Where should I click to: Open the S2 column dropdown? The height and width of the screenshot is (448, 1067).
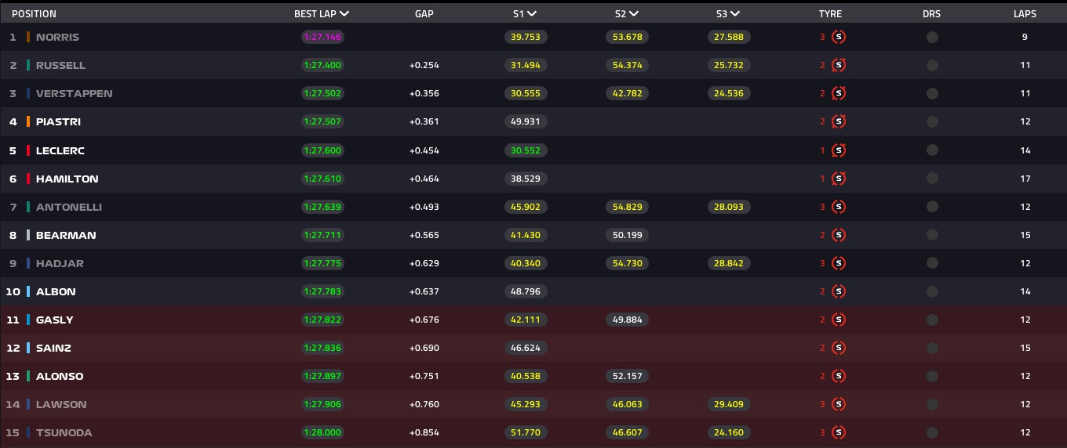[x=634, y=13]
